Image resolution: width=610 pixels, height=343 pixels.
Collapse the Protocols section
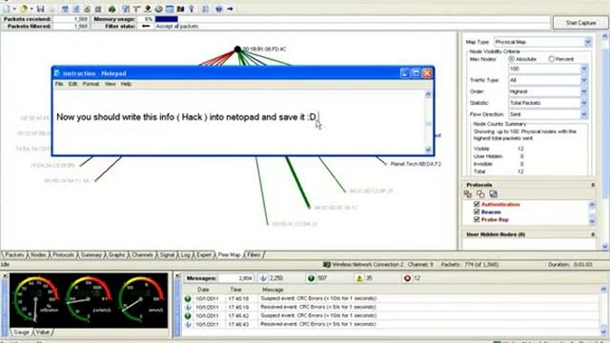pos(593,185)
